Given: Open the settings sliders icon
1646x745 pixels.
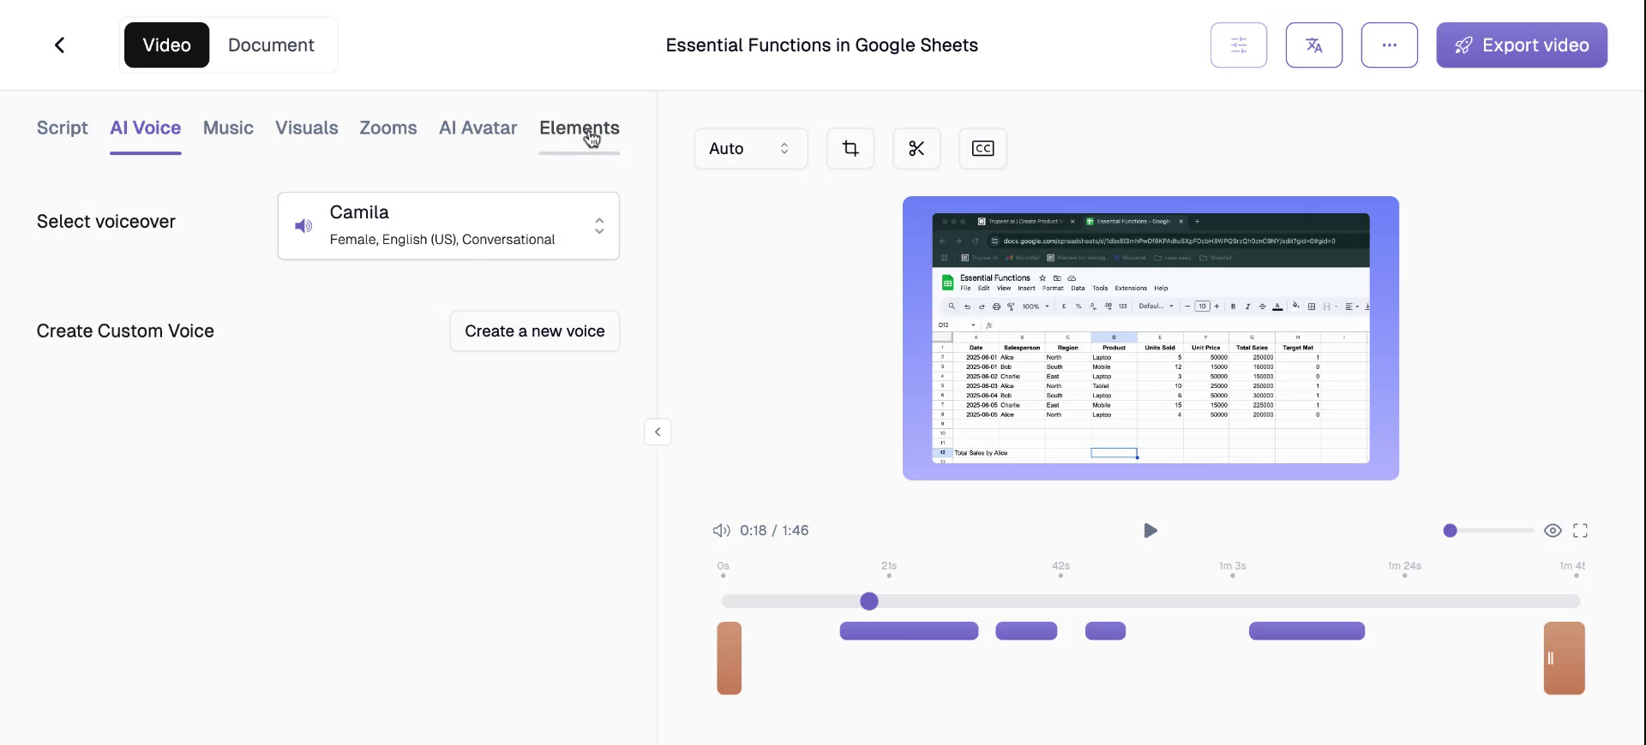Looking at the screenshot, I should pyautogui.click(x=1238, y=45).
